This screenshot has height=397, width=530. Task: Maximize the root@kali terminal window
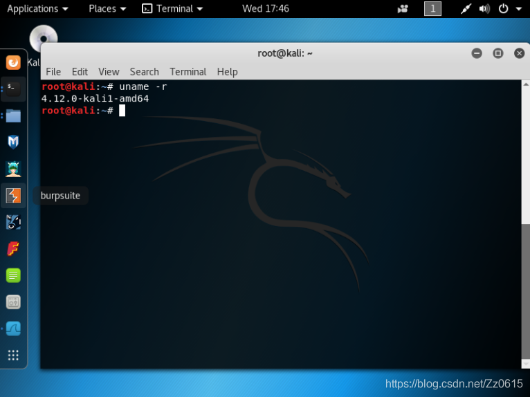pos(498,53)
